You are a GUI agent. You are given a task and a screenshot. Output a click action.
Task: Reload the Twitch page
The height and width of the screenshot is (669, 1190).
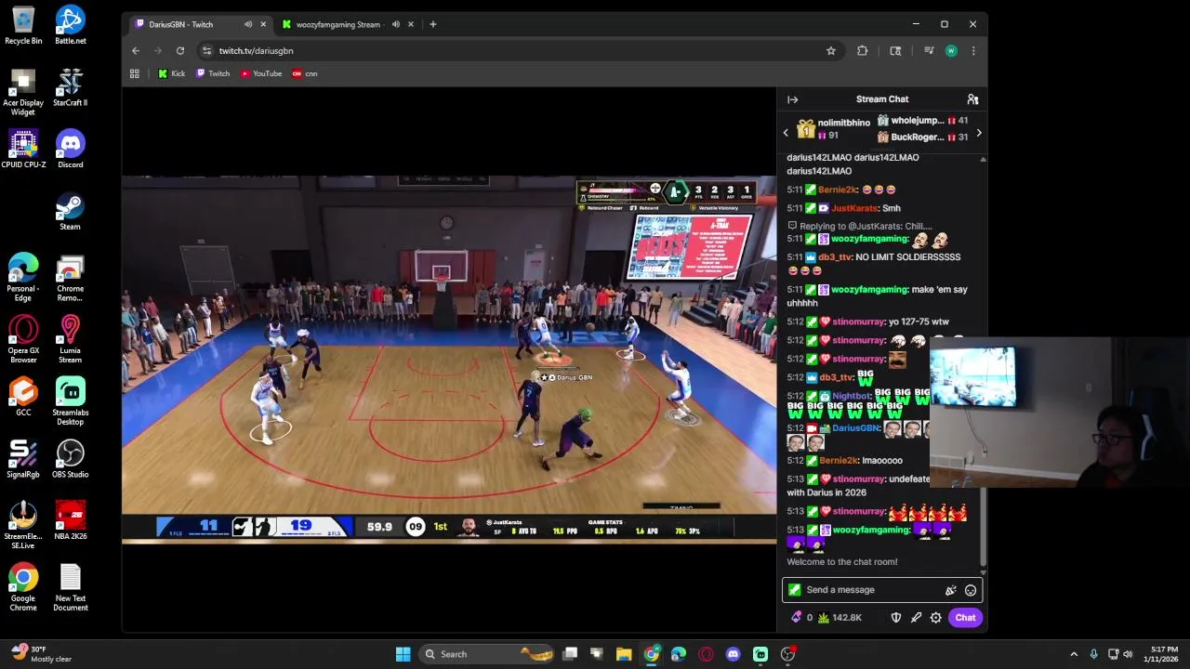(180, 51)
